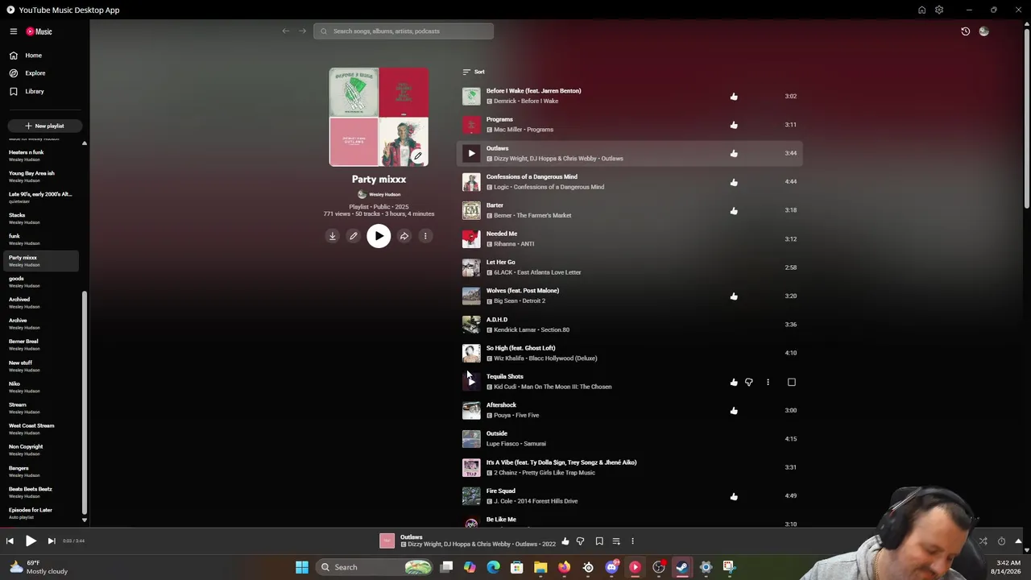Dislike the now playing song

581,541
